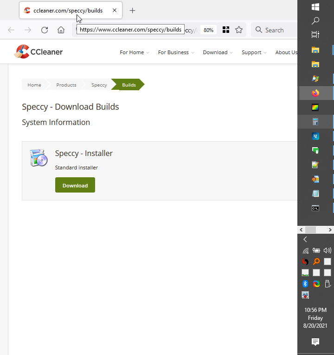Open the volume speaker tray icon

pos(327,250)
